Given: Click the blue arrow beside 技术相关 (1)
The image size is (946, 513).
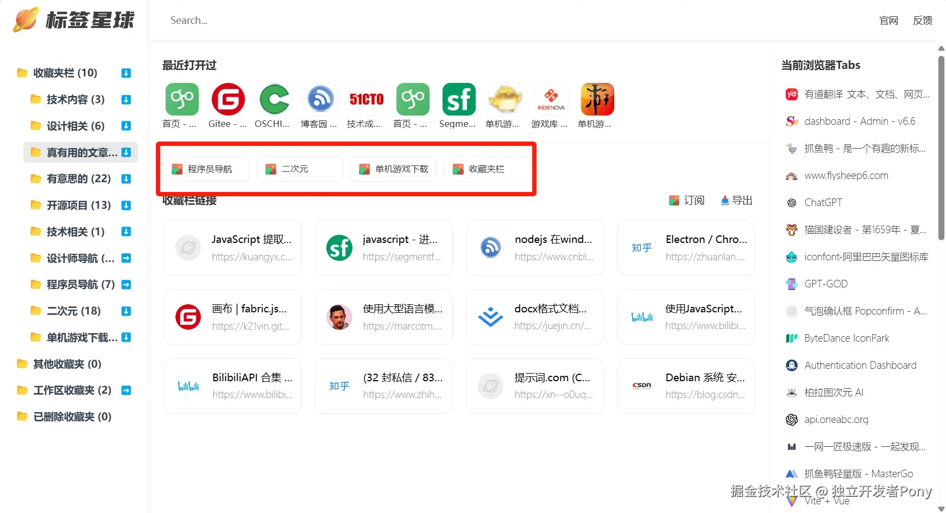Looking at the screenshot, I should point(126,232).
